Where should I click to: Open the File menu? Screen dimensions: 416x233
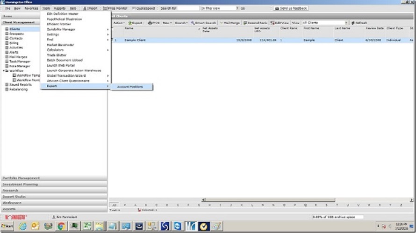(7, 8)
